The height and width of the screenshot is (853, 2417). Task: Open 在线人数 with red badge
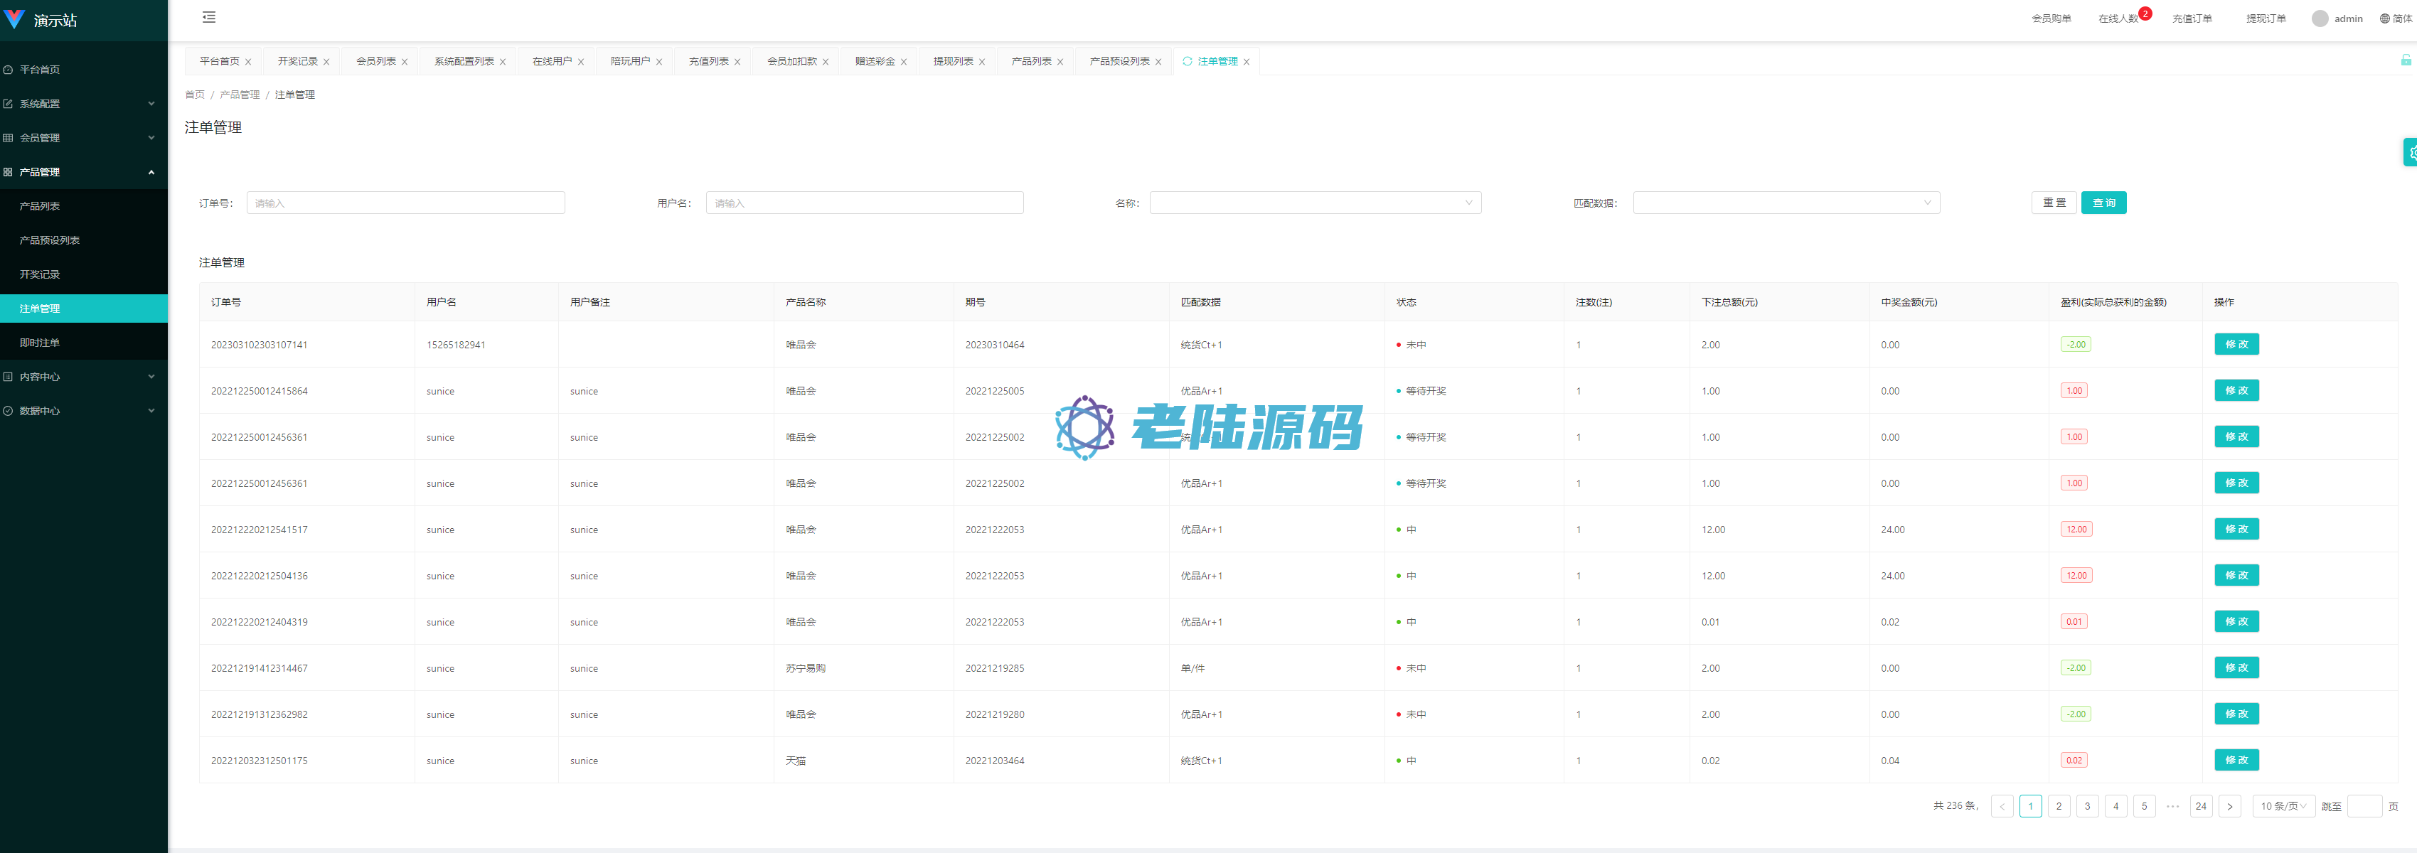(x=2118, y=18)
